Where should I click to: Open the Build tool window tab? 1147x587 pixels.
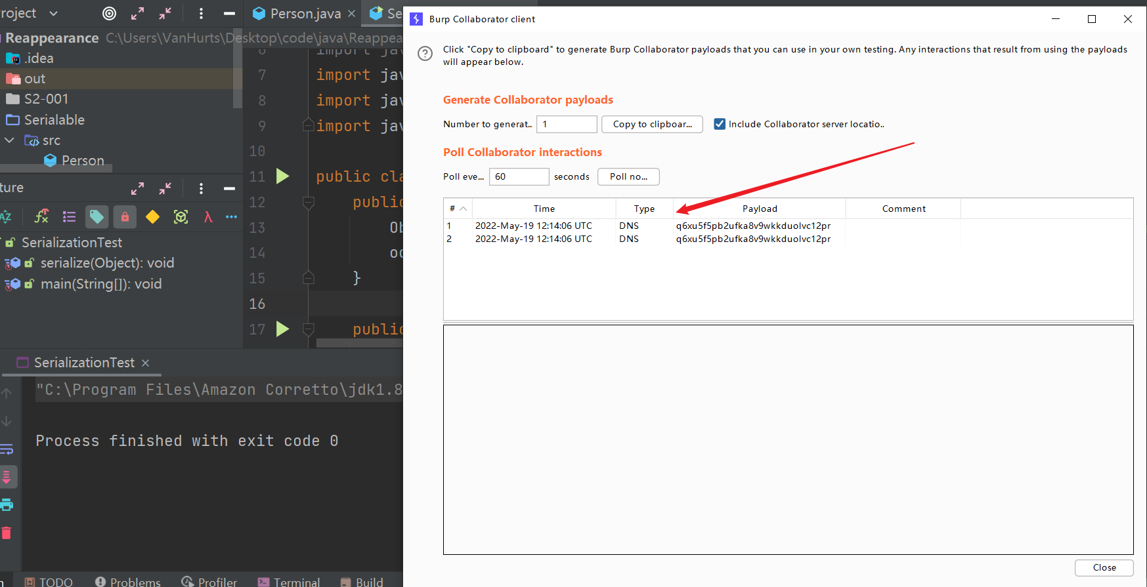(x=362, y=582)
